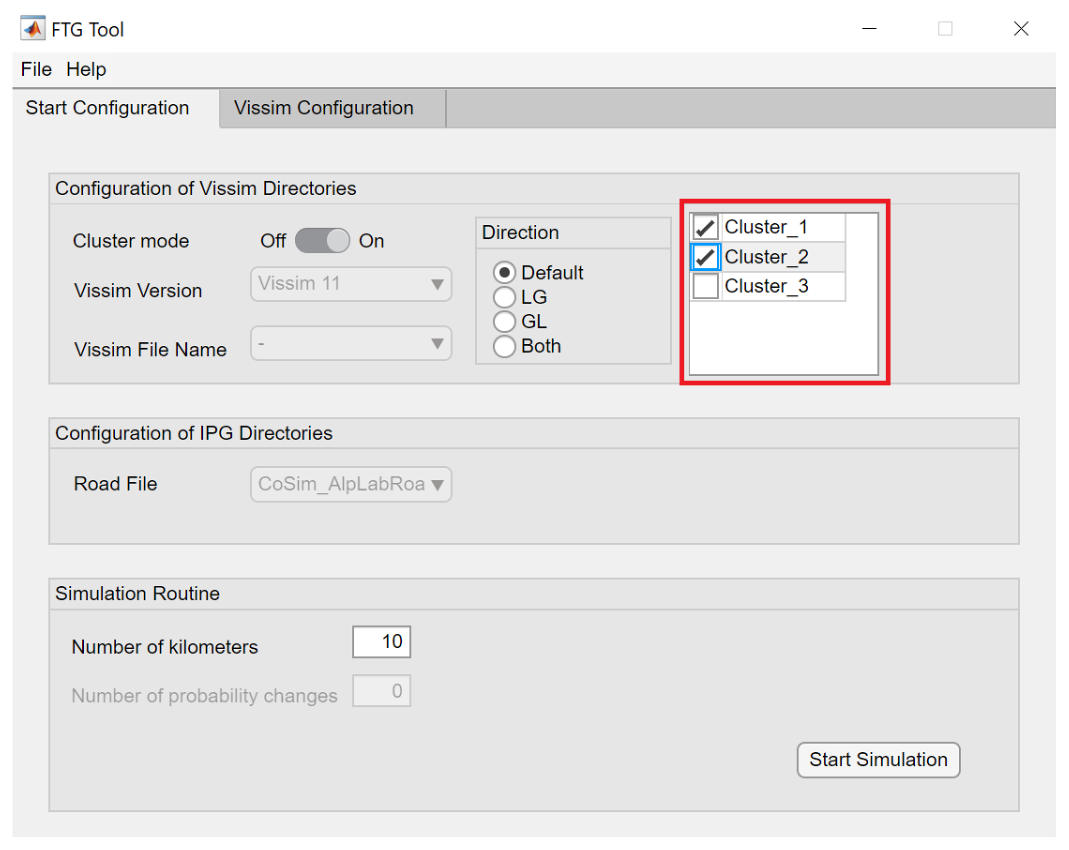The image size is (1069, 850).
Task: Minimize the FTG Tool window
Action: click(x=869, y=29)
